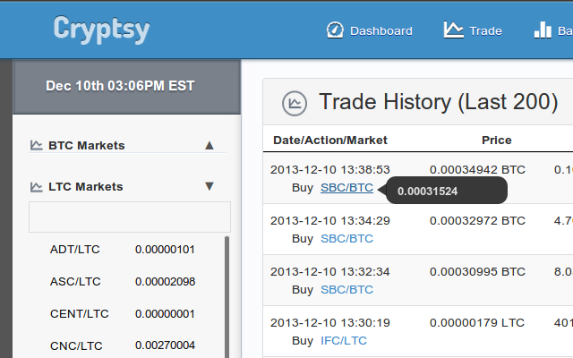Select the CNC/LTC market
This screenshot has width=573, height=358.
click(76, 345)
